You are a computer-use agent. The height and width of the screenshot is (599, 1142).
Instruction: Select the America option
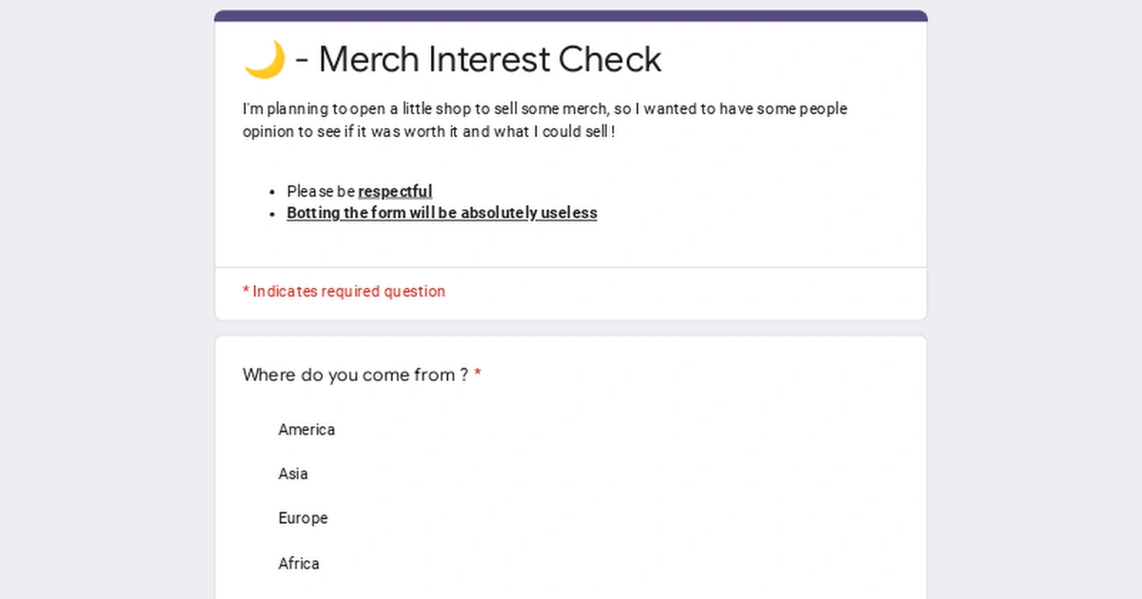pos(305,430)
